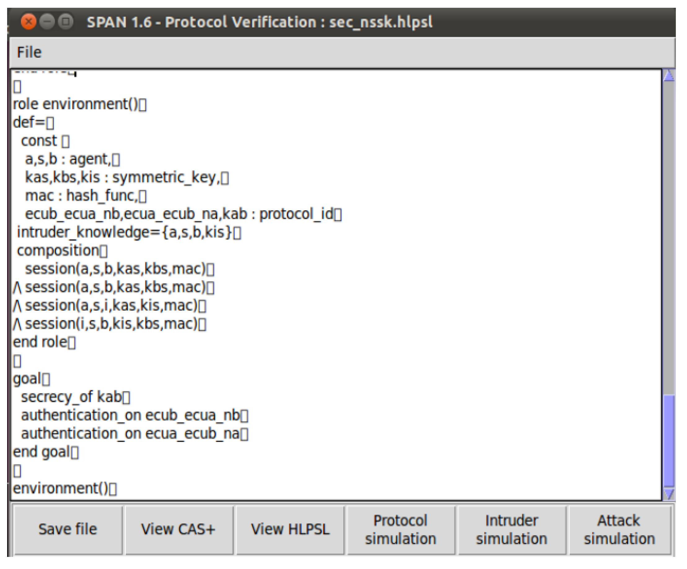Image resolution: width=687 pixels, height=569 pixels.
Task: Click the scrollbar up arrow
Action: [669, 76]
